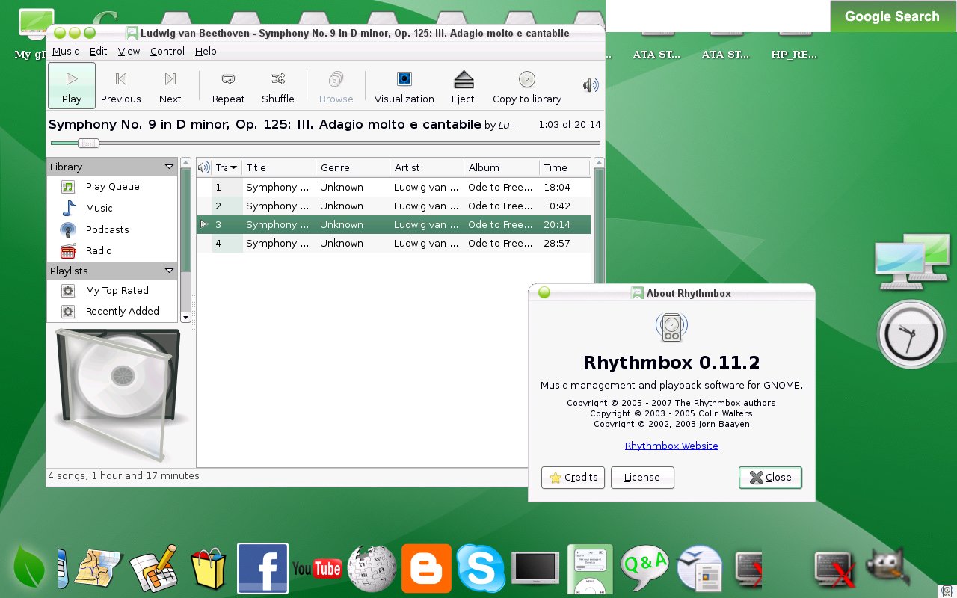The height and width of the screenshot is (598, 957).
Task: Select Play Queue in the sidebar
Action: pyautogui.click(x=112, y=187)
